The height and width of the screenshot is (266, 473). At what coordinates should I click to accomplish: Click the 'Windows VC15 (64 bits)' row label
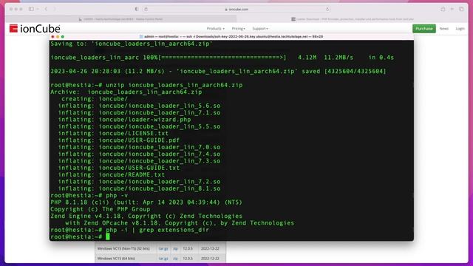click(x=116, y=259)
